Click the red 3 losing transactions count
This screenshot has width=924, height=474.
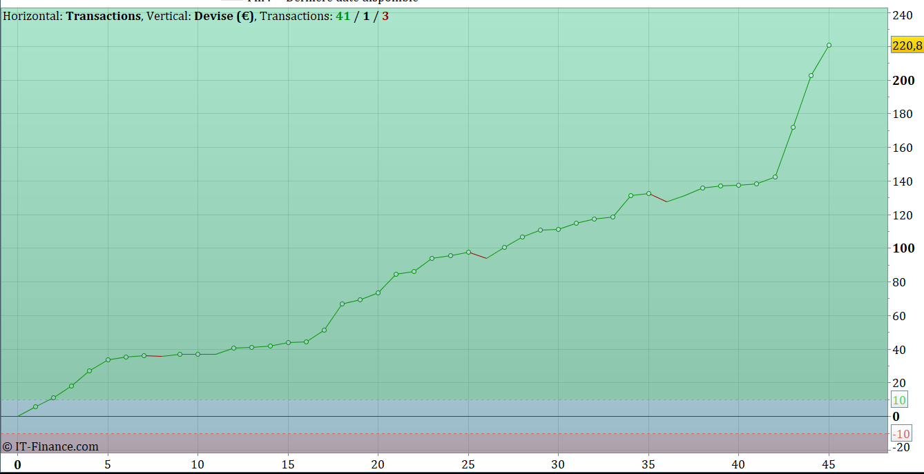pyautogui.click(x=385, y=16)
